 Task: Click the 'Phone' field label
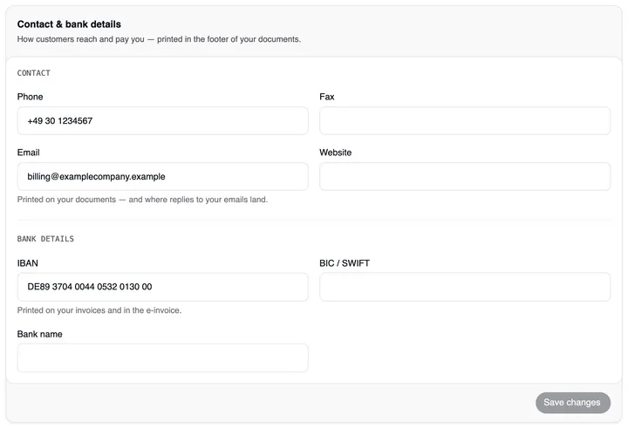pyautogui.click(x=30, y=97)
